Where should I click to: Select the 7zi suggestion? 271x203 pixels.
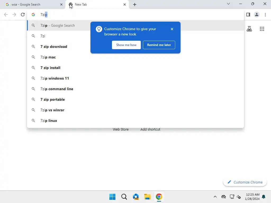tap(135, 36)
